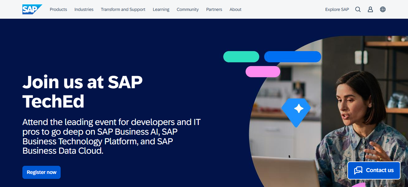The width and height of the screenshot is (408, 187).
Task: Click the Explore SAP link
Action: [337, 9]
